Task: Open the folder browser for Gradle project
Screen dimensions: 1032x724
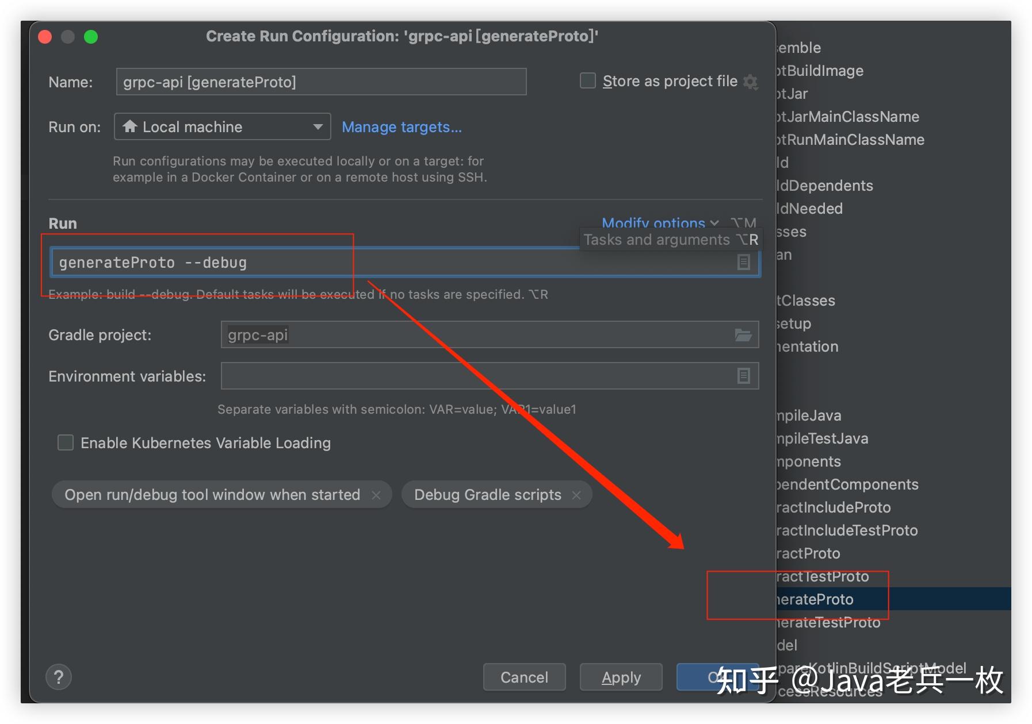Action: click(744, 334)
